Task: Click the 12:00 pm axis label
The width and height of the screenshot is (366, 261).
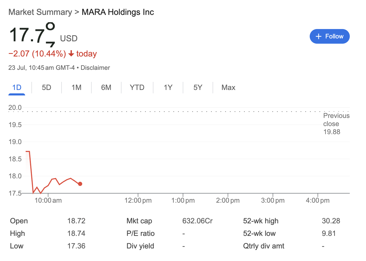Action: pos(138,201)
